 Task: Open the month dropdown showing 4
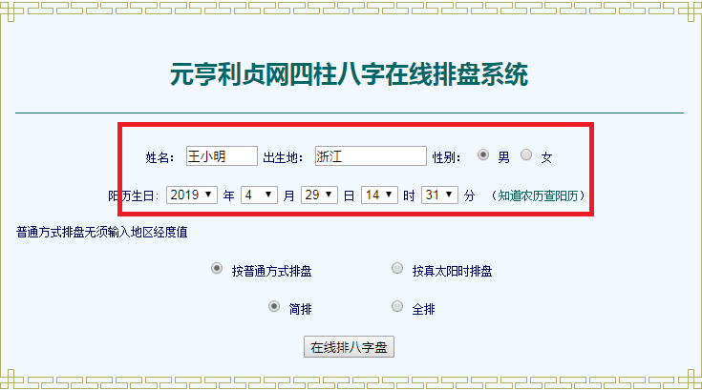coord(259,195)
